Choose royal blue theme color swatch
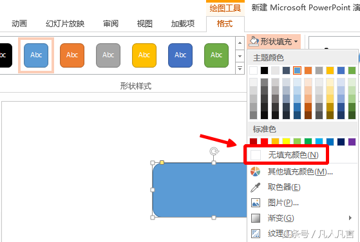This screenshot has height=242, width=360. pyautogui.click(x=341, y=70)
